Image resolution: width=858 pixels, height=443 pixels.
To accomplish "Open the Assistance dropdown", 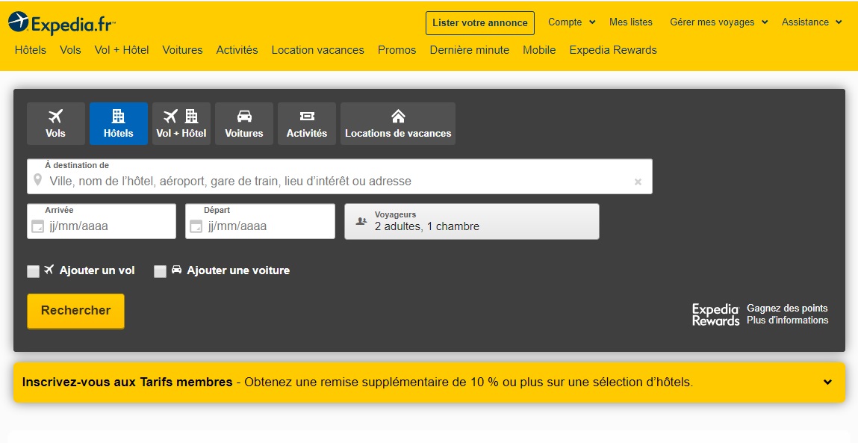I will [812, 22].
